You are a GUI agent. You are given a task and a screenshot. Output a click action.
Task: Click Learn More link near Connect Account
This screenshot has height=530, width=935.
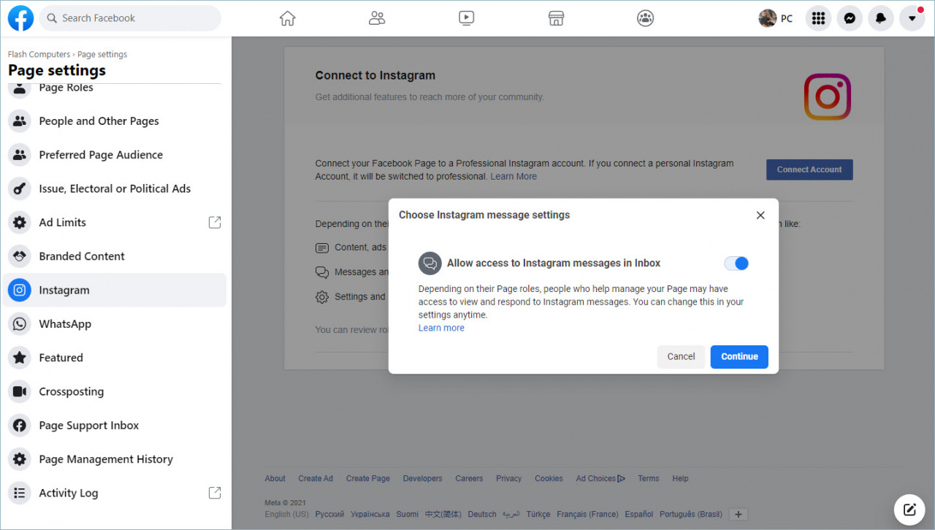tap(514, 177)
